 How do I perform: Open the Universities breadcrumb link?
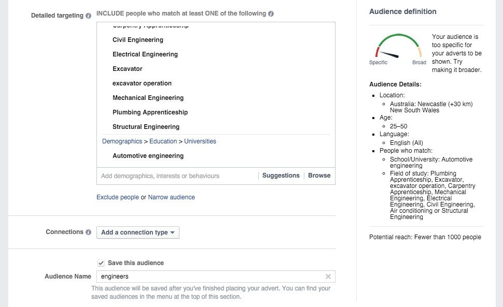[x=200, y=141]
